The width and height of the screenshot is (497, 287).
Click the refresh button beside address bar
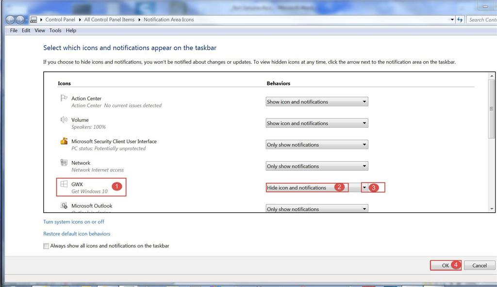pyautogui.click(x=460, y=19)
